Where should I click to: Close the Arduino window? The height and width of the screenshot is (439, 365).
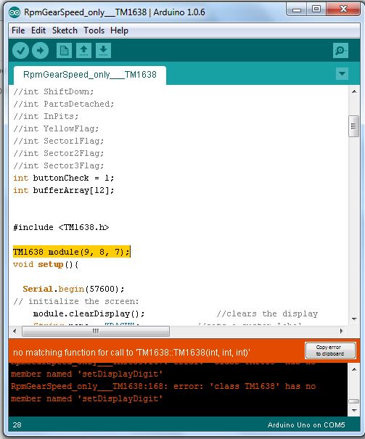pyautogui.click(x=343, y=9)
